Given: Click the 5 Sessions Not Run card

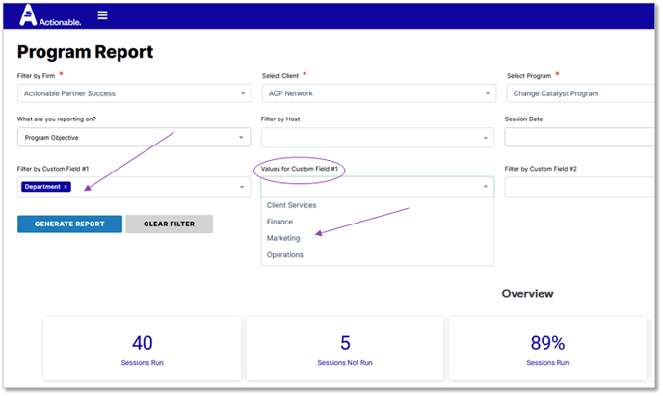Looking at the screenshot, I should point(345,348).
